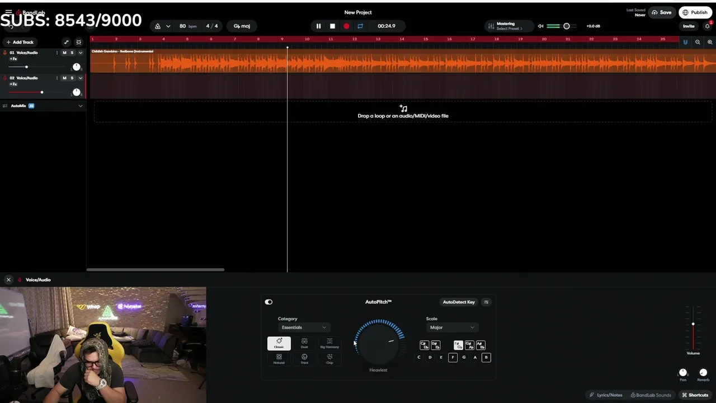716x403 pixels.
Task: Select the Big Harmony preset
Action: [329, 343]
